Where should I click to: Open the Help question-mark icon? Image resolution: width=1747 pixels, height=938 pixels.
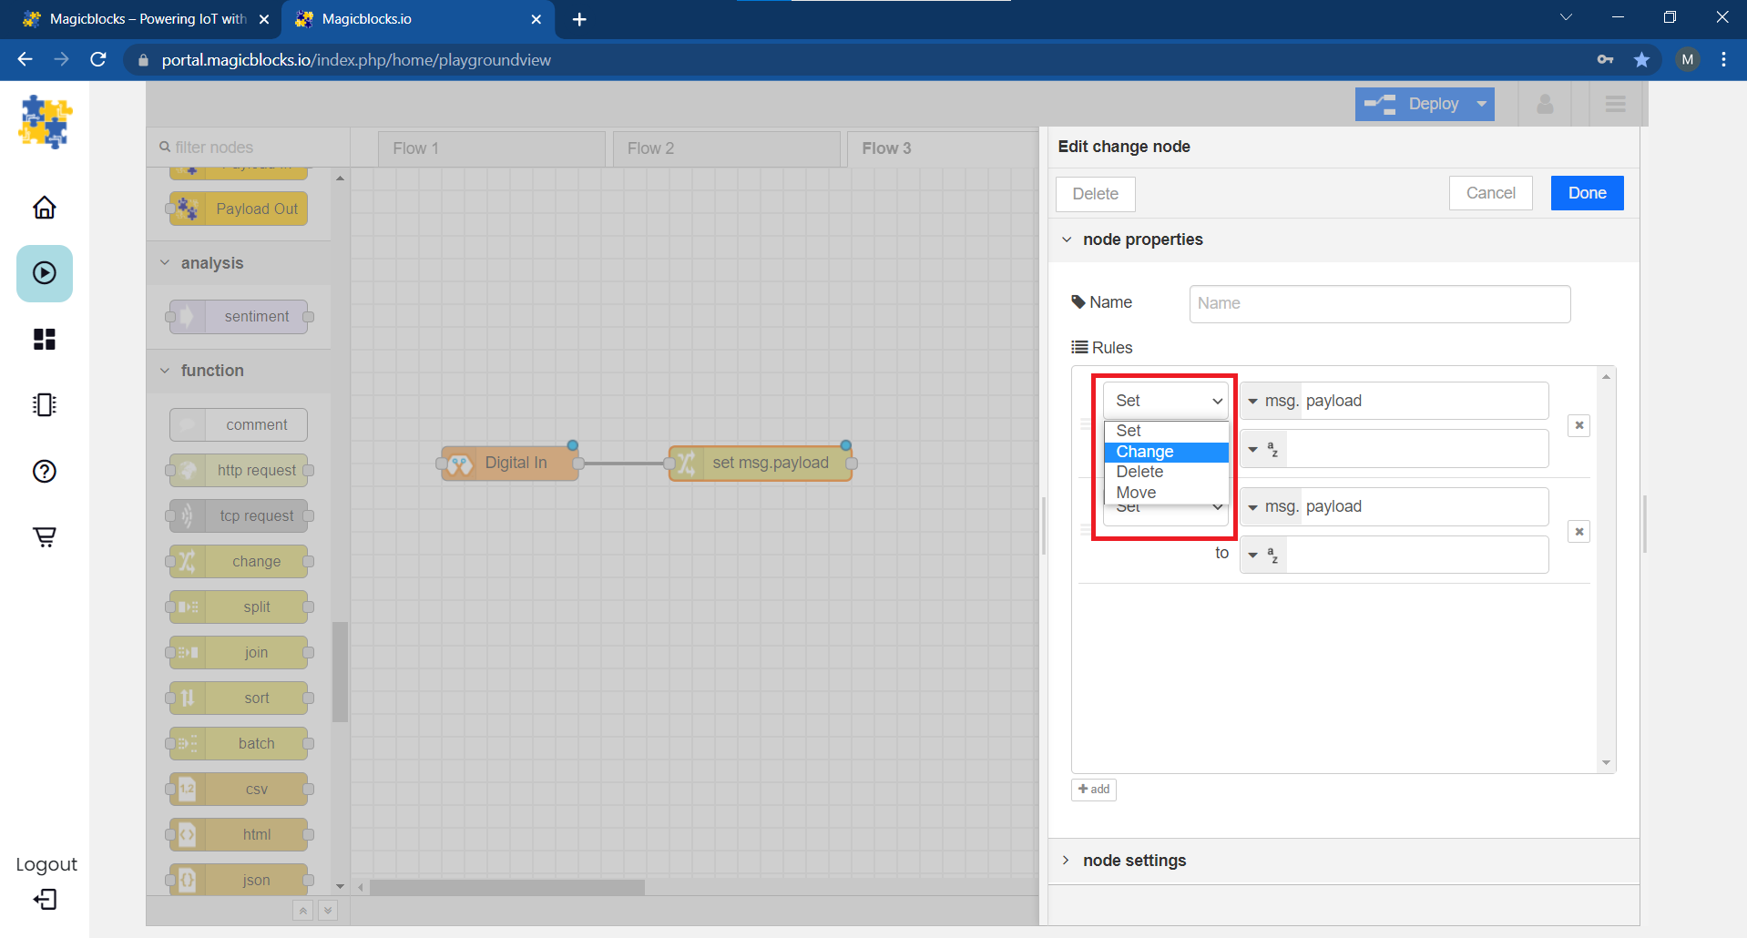click(x=44, y=472)
